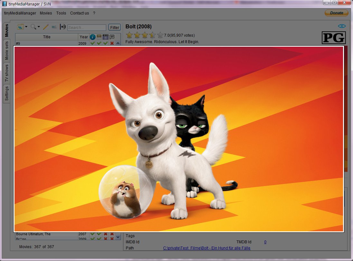
Task: Switch to the Settings side tab
Action: (x=6, y=93)
